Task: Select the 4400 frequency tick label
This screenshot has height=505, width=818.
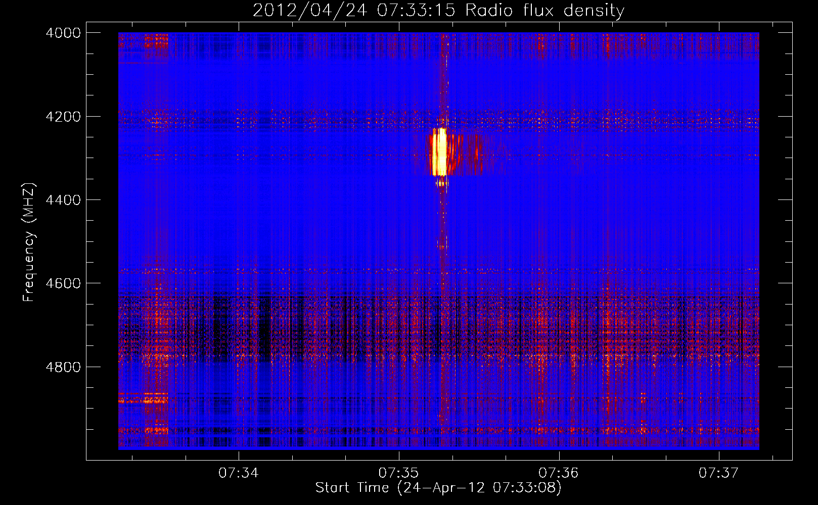Action: [x=63, y=200]
